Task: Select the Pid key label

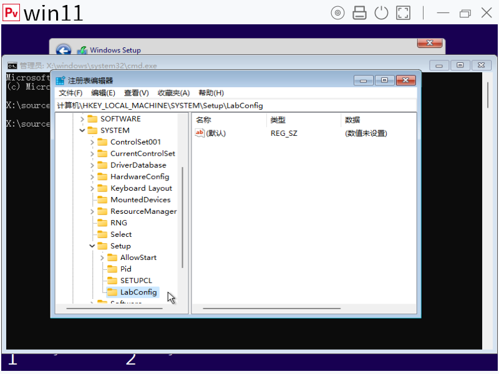Action: tap(126, 269)
